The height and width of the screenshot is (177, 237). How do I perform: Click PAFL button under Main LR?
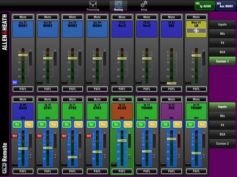(196, 89)
